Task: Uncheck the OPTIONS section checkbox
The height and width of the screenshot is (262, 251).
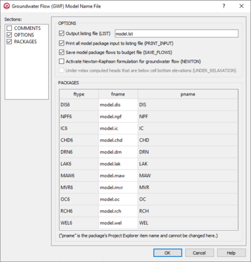Action: [9, 35]
